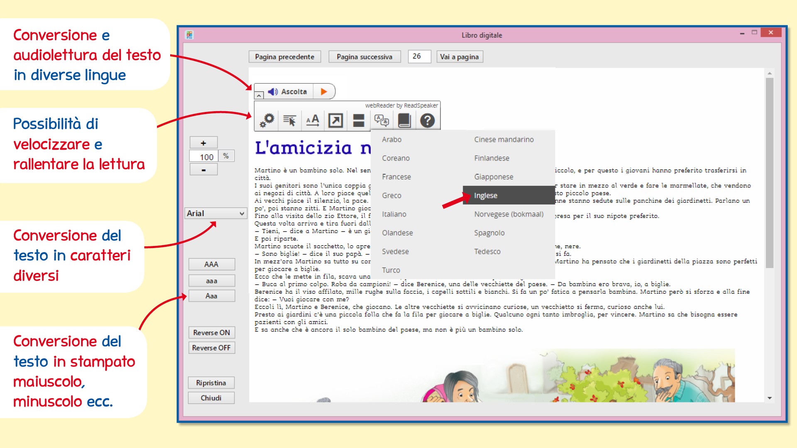Image resolution: width=797 pixels, height=448 pixels.
Task: Select the click-and-listen cursor tool icon
Action: (289, 120)
